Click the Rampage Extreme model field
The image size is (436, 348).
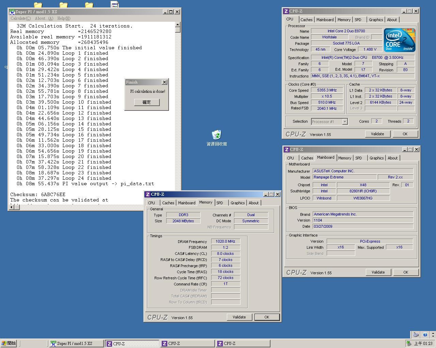point(344,177)
